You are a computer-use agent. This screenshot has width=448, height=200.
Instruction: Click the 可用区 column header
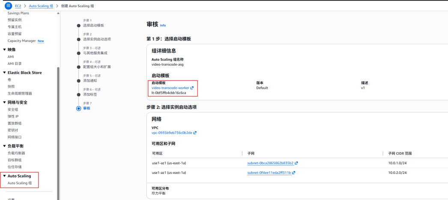click(x=157, y=153)
